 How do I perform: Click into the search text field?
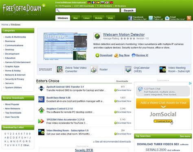point(88,11)
